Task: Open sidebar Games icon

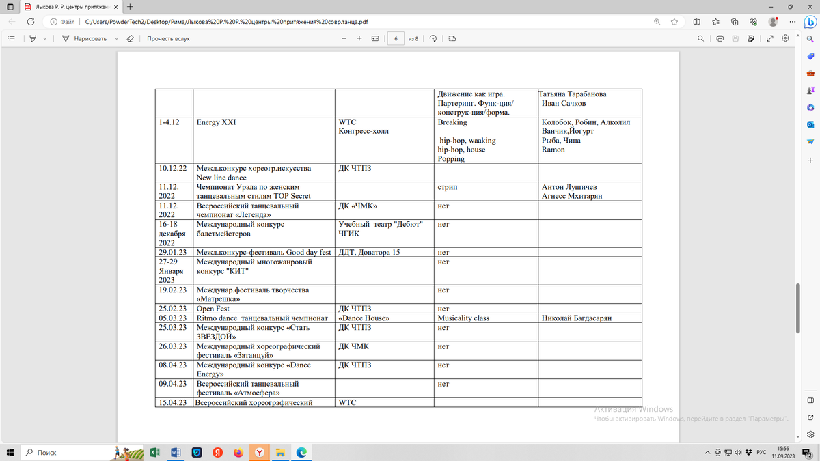Action: point(810,90)
